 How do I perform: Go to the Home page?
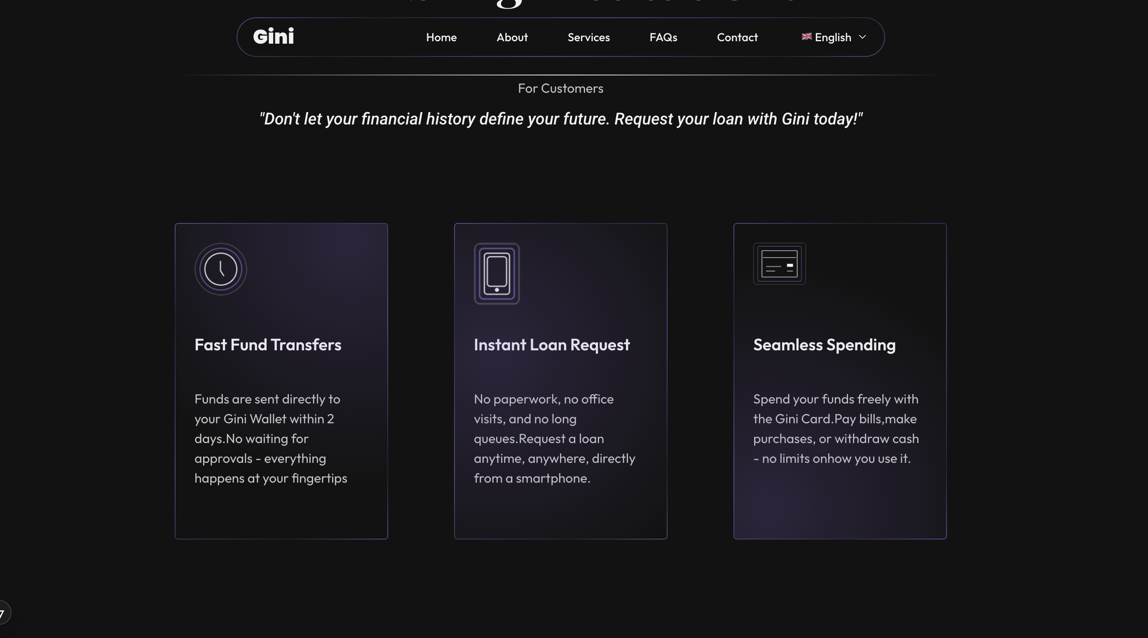click(441, 38)
